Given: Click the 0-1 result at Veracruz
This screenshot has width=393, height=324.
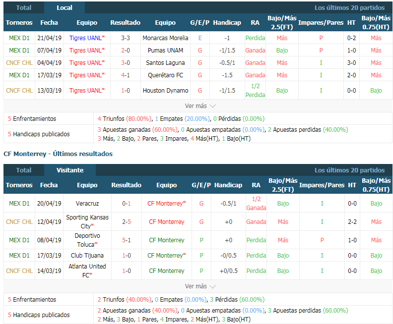Looking at the screenshot, I should (x=127, y=204).
